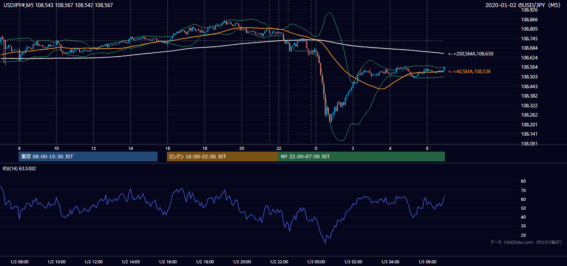Click the '1/2 20:00' time axis label
The height and width of the screenshot is (266, 567).
coord(242,262)
